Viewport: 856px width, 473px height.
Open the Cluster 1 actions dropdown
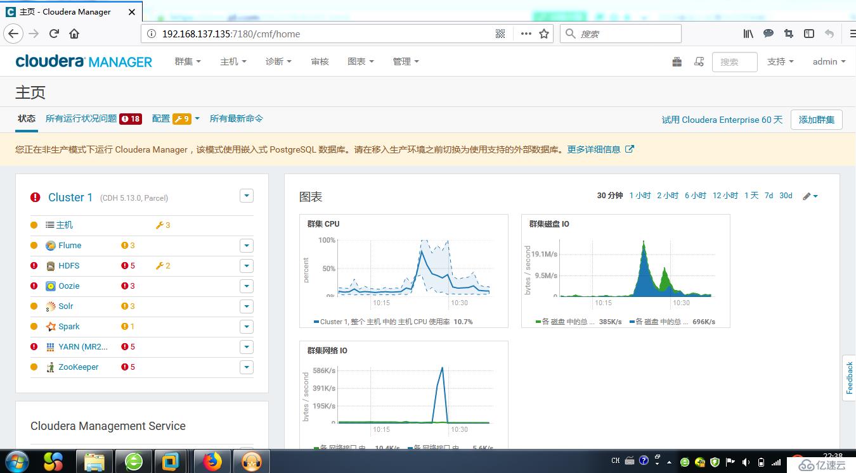pyautogui.click(x=247, y=196)
